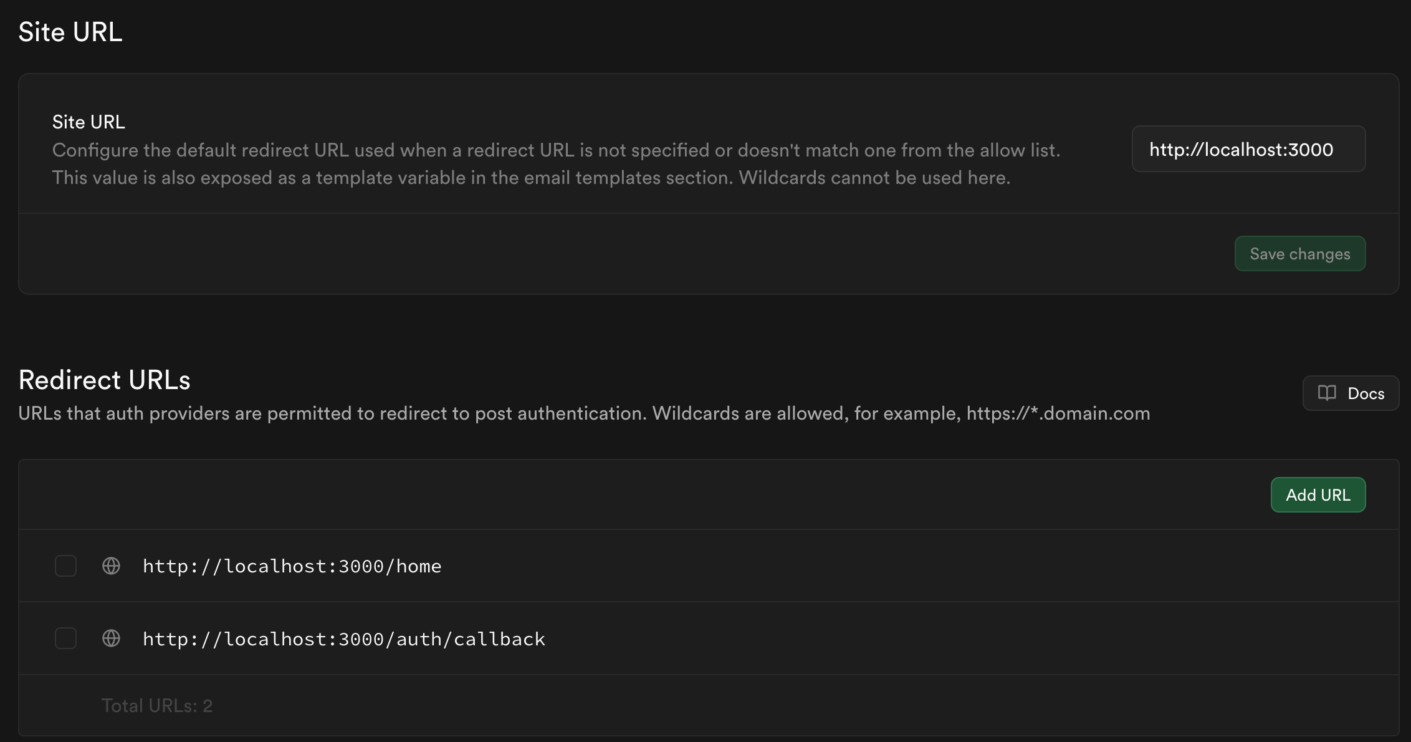Open the Docs button
This screenshot has width=1411, height=742.
1351,393
